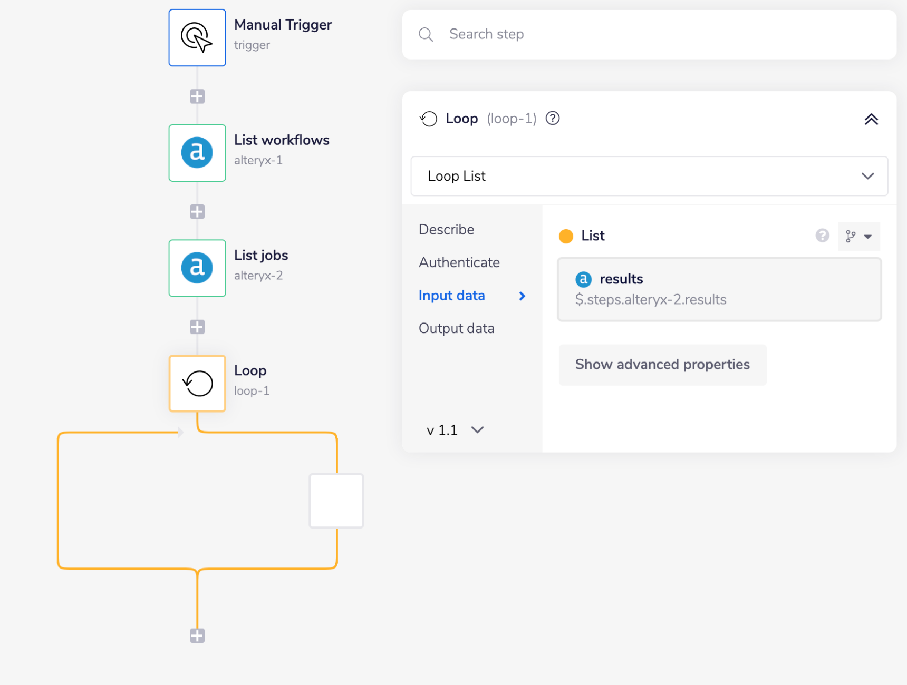Open the List workflows Alteryx step
Image resolution: width=907 pixels, height=685 pixels.
[197, 153]
